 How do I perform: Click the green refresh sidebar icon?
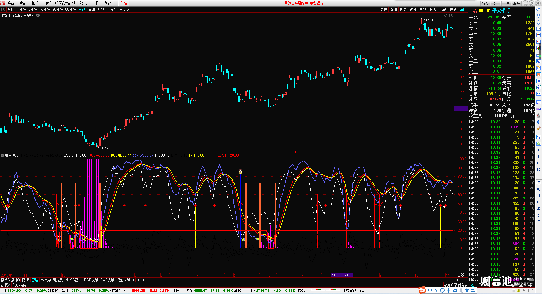tap(539, 144)
